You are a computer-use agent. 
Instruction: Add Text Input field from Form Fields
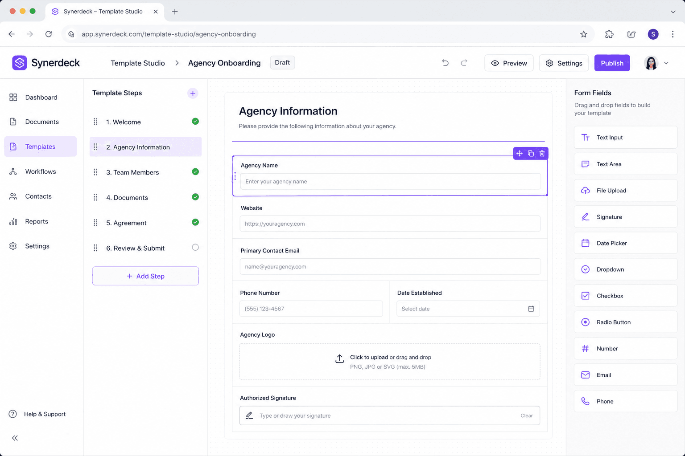(x=626, y=138)
